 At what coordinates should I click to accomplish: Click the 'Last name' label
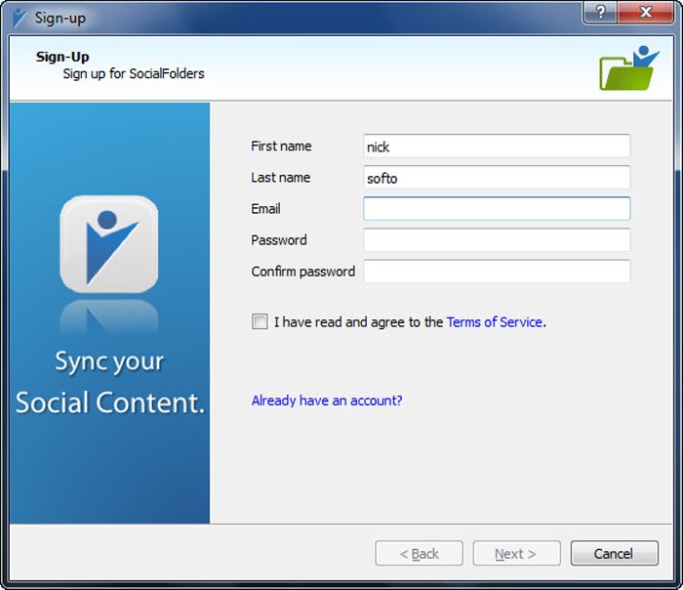[281, 178]
